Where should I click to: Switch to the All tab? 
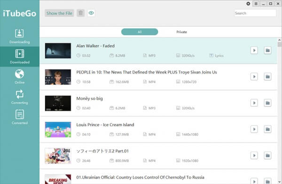point(140,32)
